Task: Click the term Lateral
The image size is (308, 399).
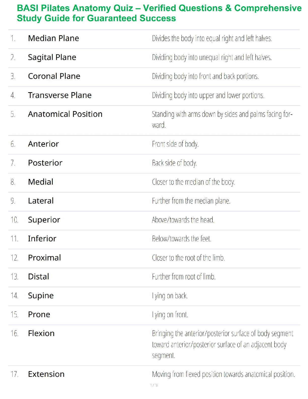Action: pyautogui.click(x=41, y=201)
